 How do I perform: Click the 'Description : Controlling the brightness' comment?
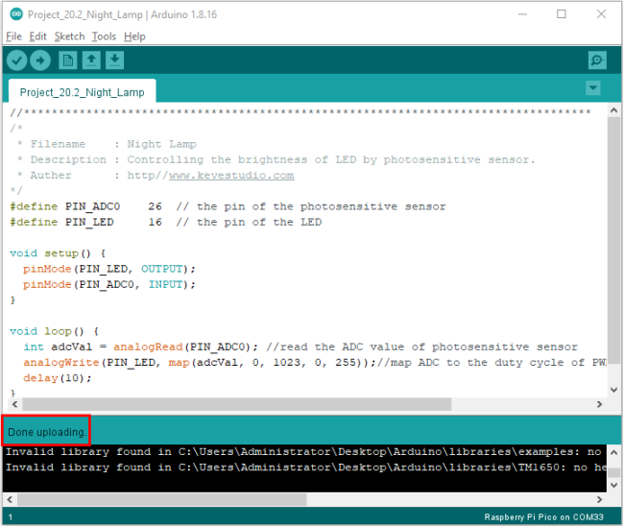(276, 159)
